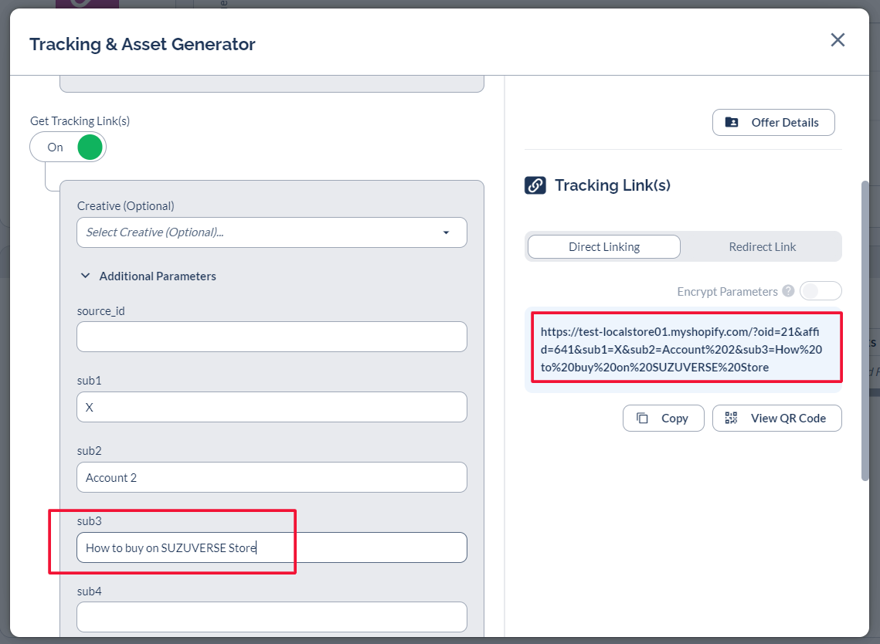Viewport: 880px width, 644px height.
Task: Click the Tracking & Asset Generator title
Action: click(142, 44)
